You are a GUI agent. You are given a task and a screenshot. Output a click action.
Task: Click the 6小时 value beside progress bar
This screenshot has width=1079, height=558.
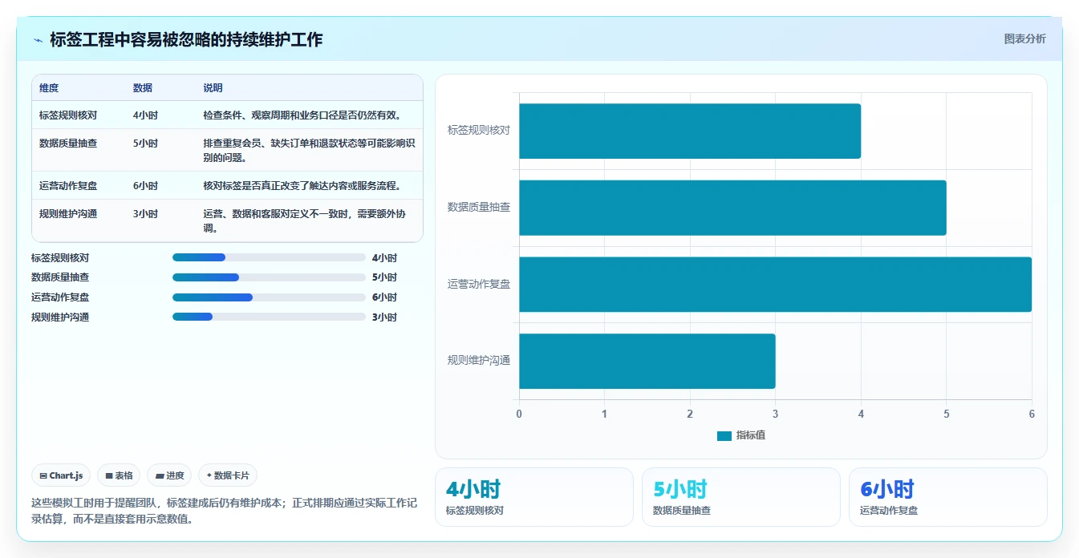(x=384, y=297)
